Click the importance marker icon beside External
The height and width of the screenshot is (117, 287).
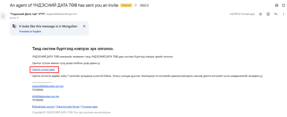coord(136,5)
